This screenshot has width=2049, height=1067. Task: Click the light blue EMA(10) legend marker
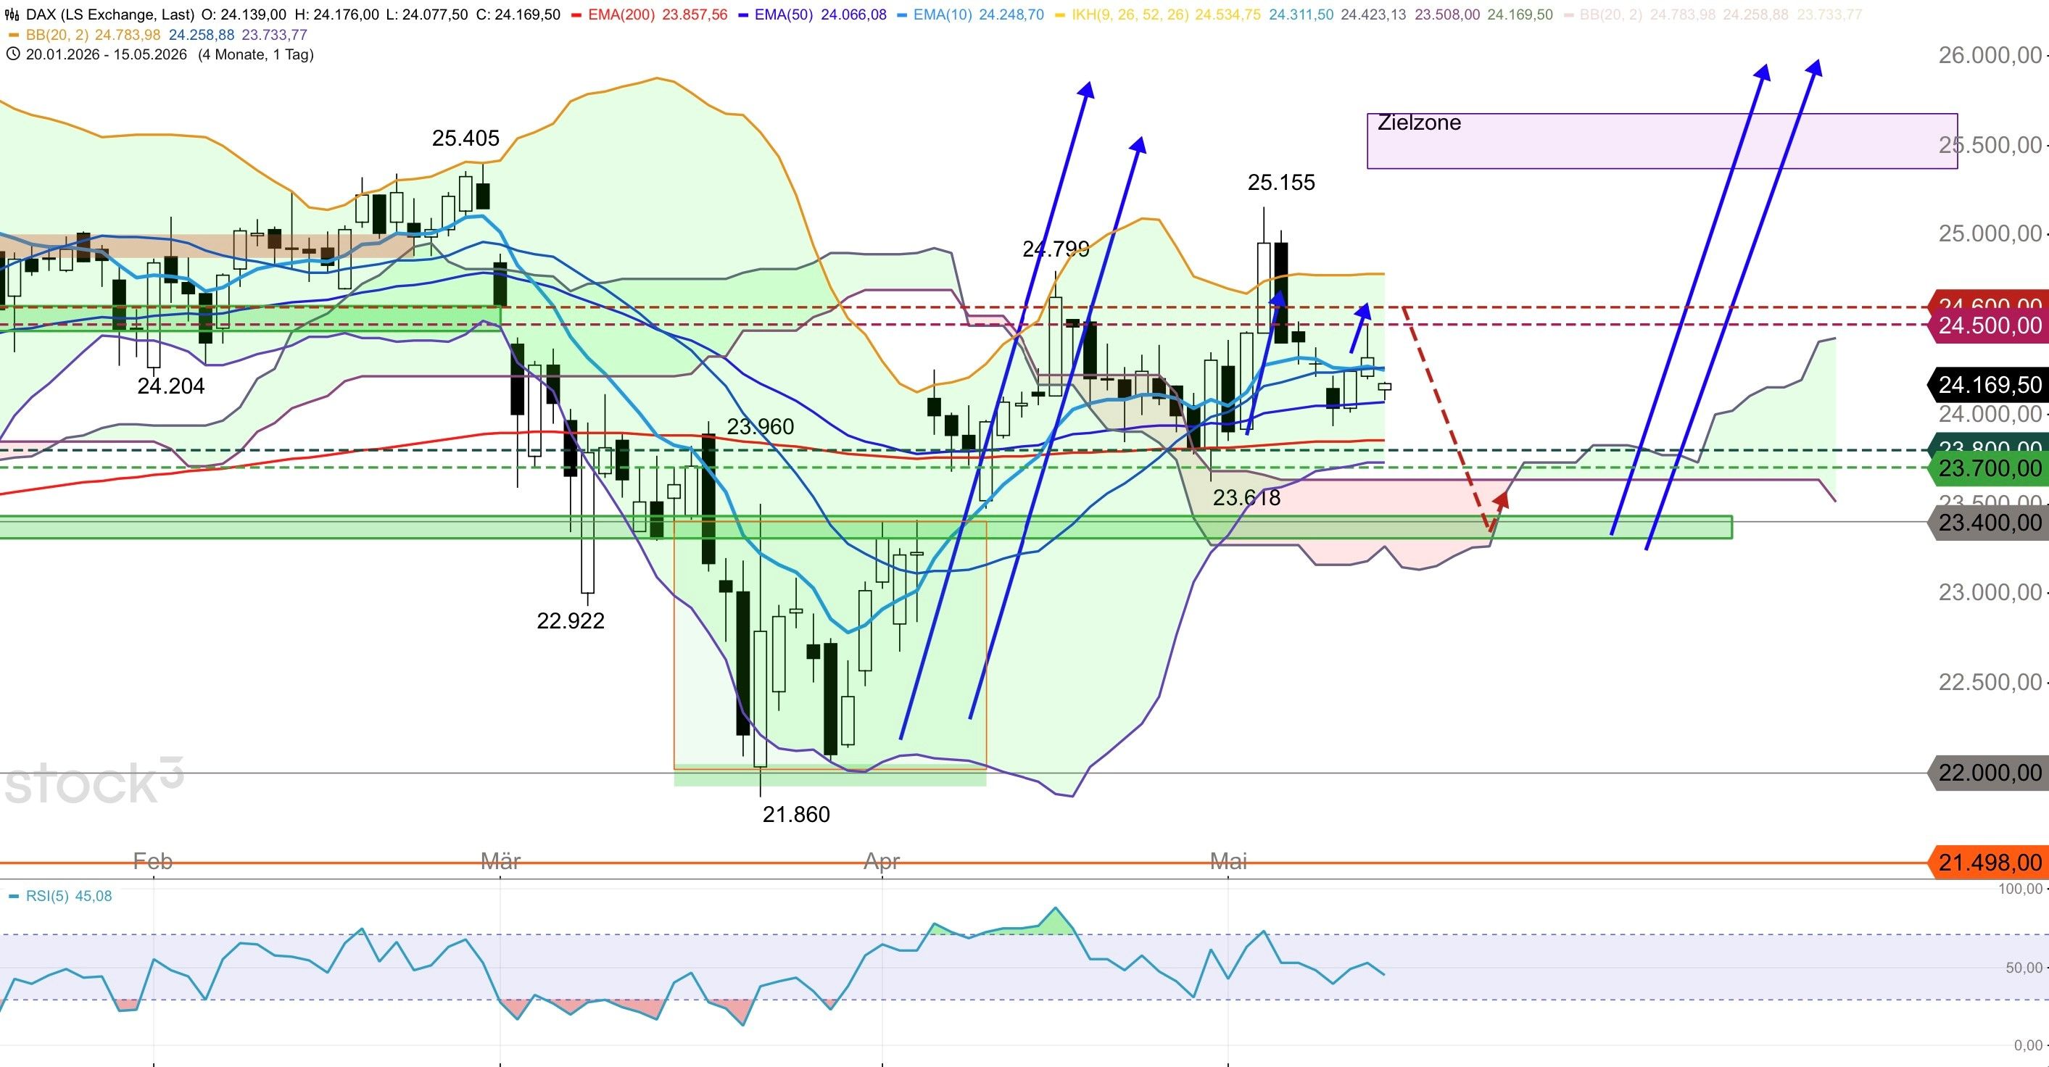902,14
